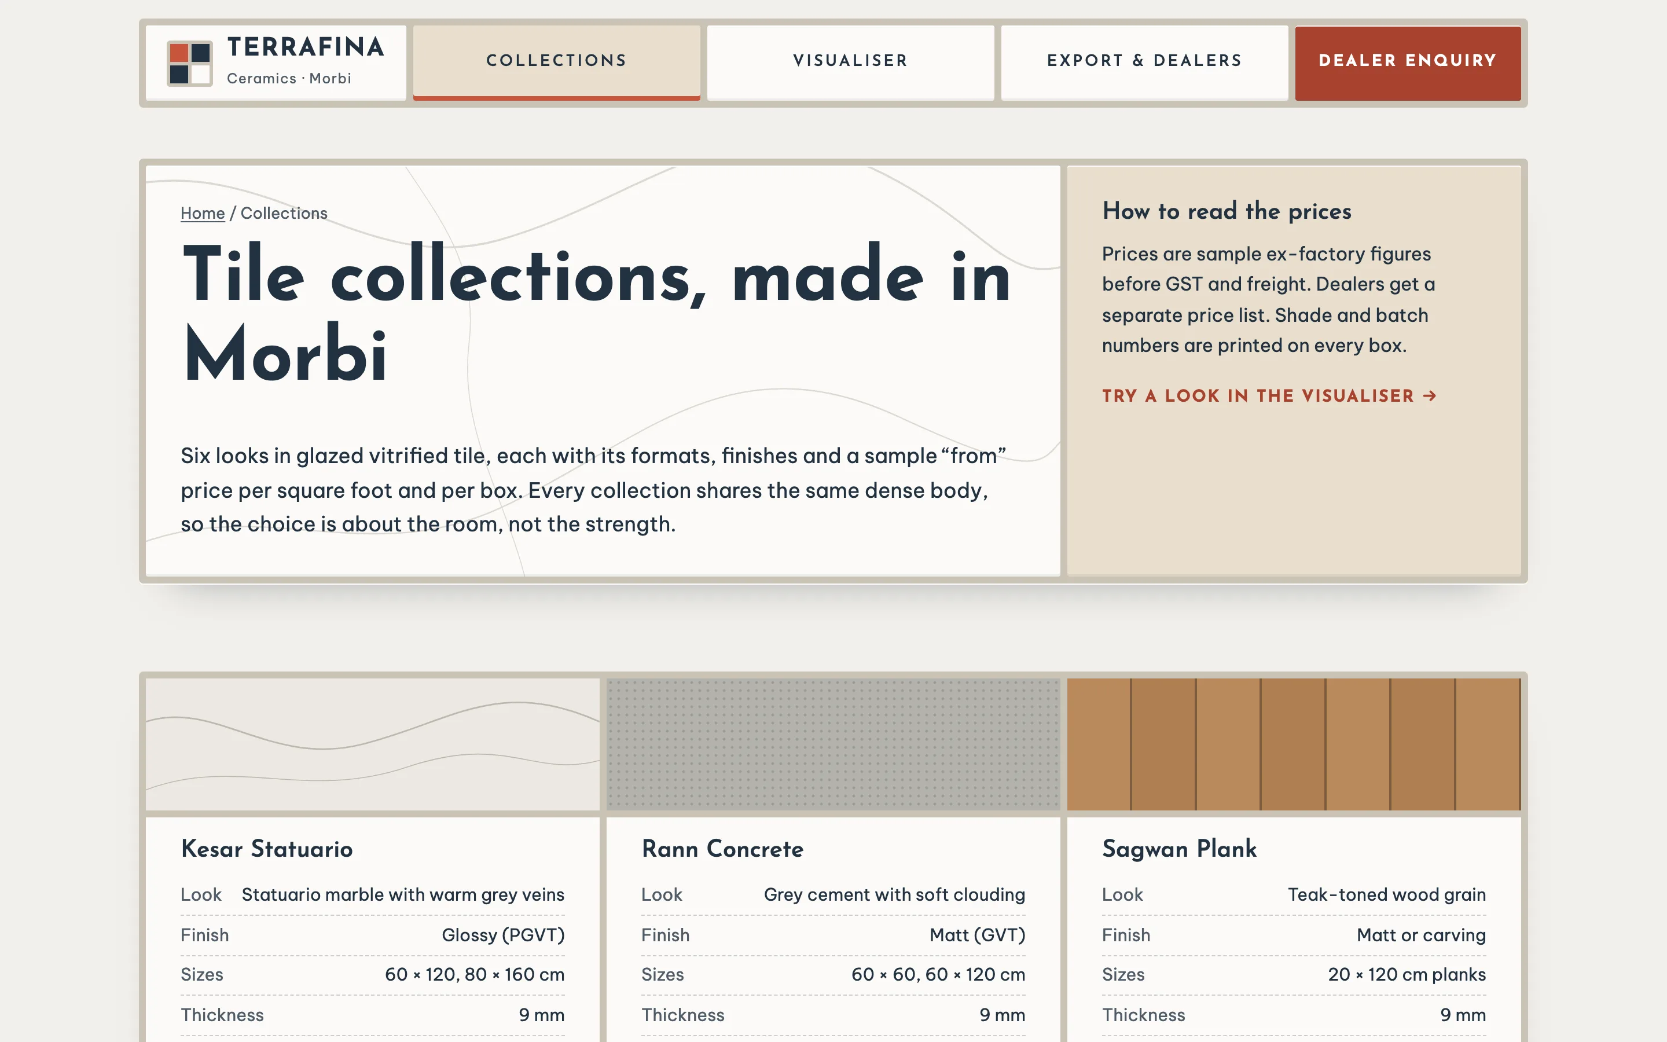This screenshot has height=1042, width=1667.
Task: Open the Sagwan Plank wood swatch thumbnail
Action: (x=1294, y=744)
